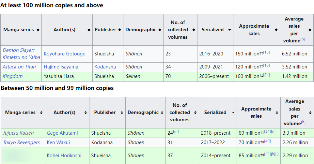
Task: Open Jujutsu Kaisen article link
Action: (x=18, y=133)
